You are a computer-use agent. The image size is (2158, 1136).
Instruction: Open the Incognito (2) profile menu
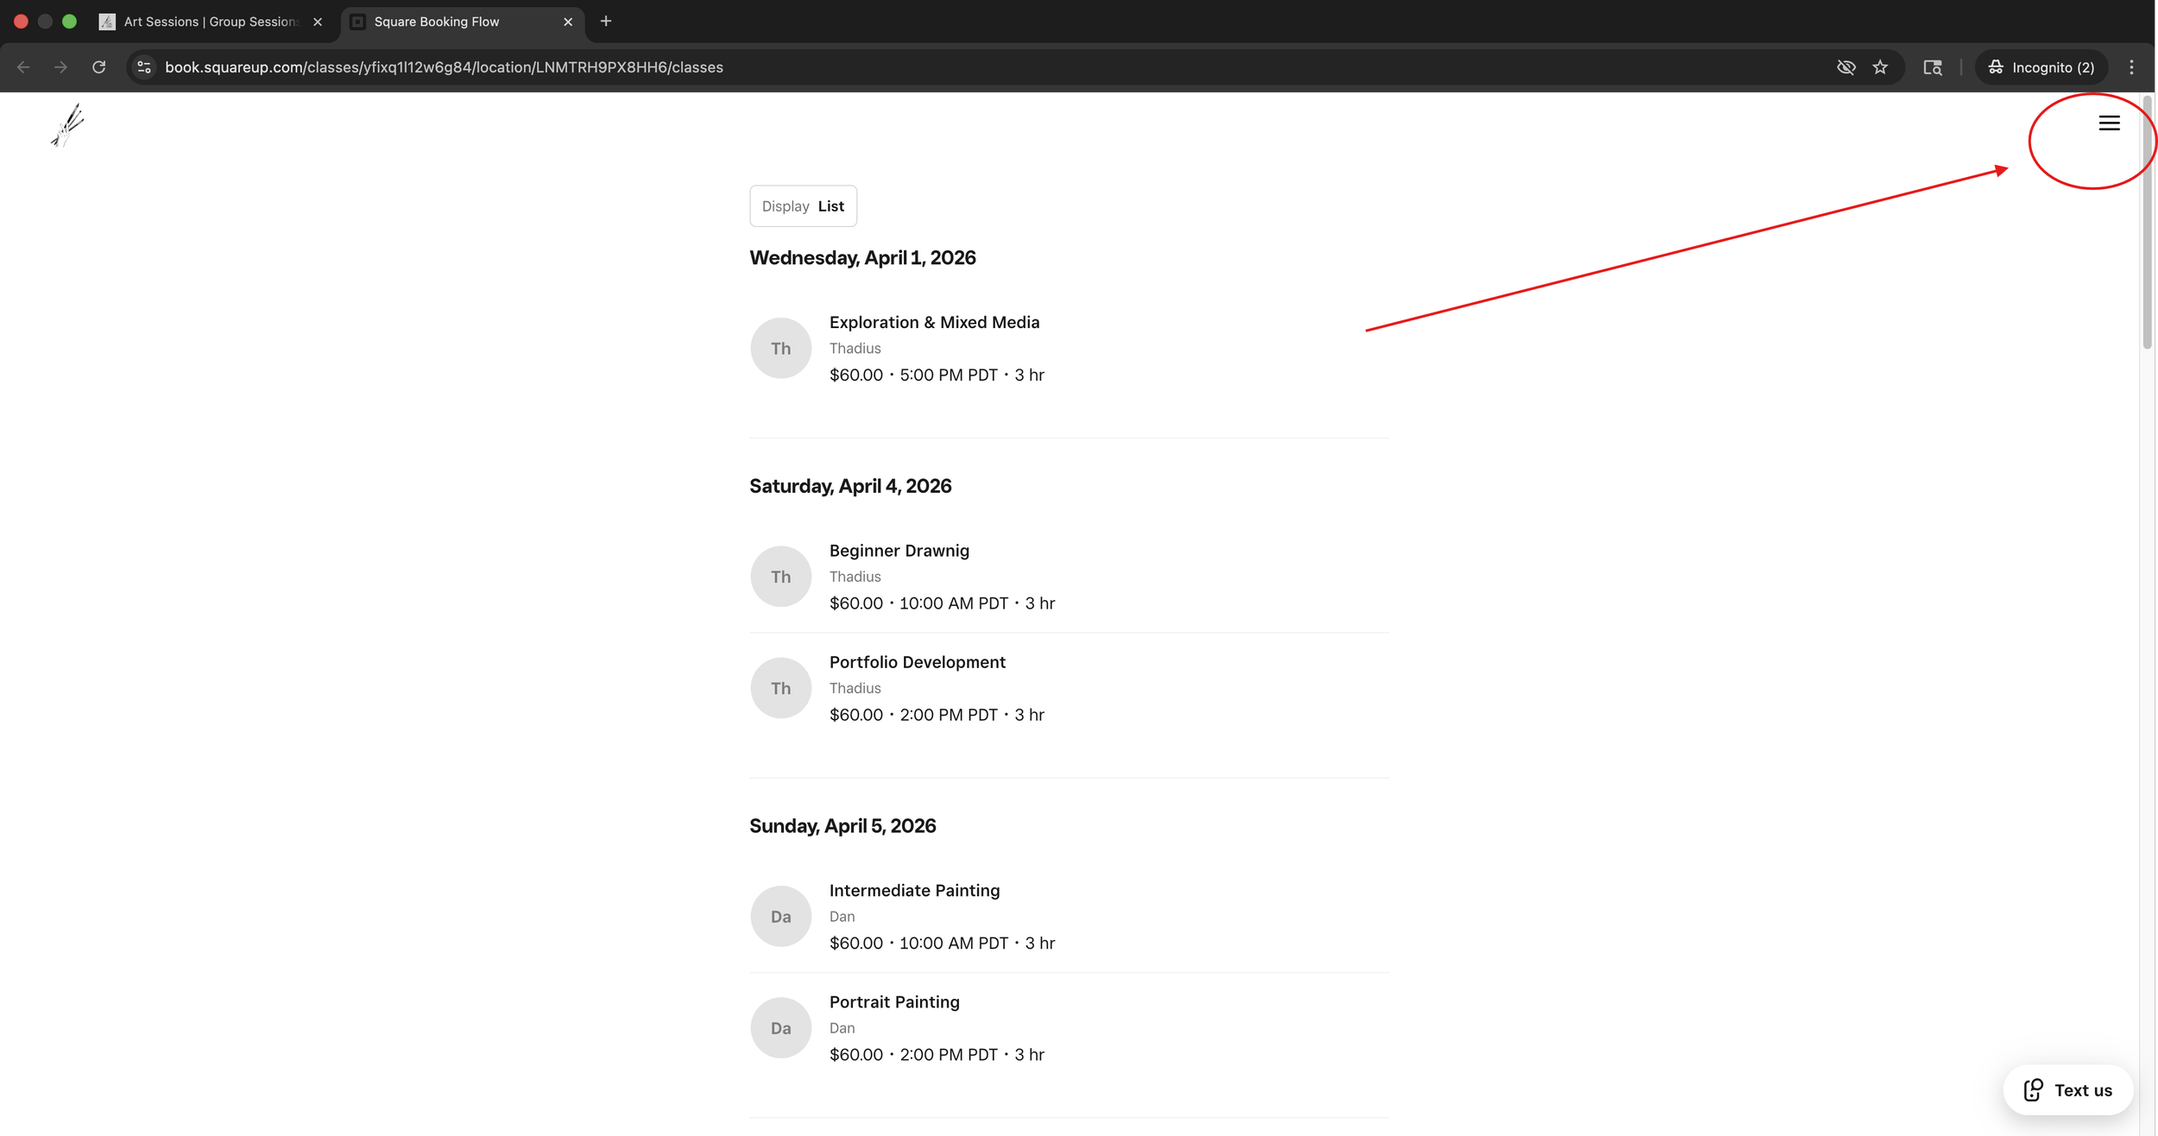(x=2041, y=67)
